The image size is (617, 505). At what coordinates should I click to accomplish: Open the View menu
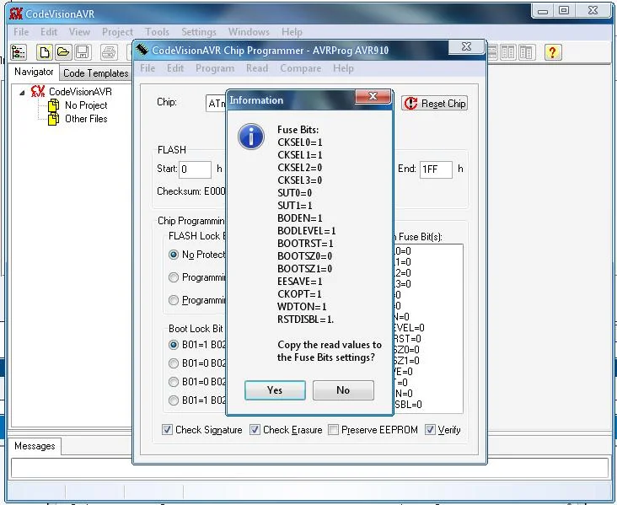click(79, 32)
